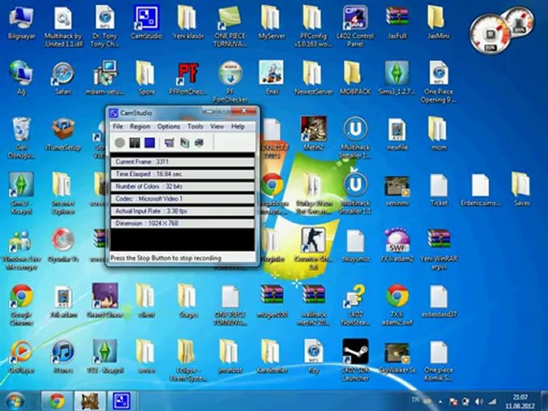
Task: Select the newfile AVI icon
Action: [397, 134]
